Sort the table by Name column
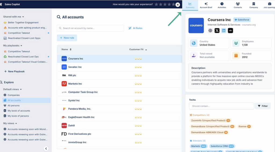The height and width of the screenshot is (152, 275). click(x=67, y=49)
